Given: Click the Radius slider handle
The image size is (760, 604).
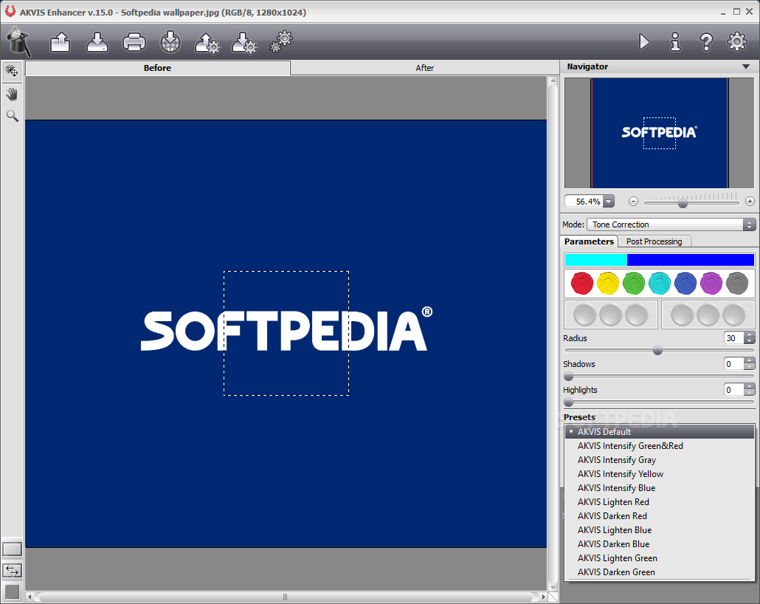Looking at the screenshot, I should [x=657, y=350].
